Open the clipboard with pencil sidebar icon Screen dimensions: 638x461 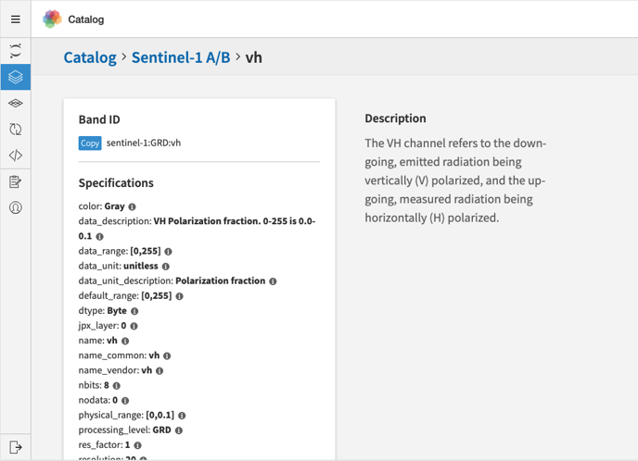click(16, 182)
